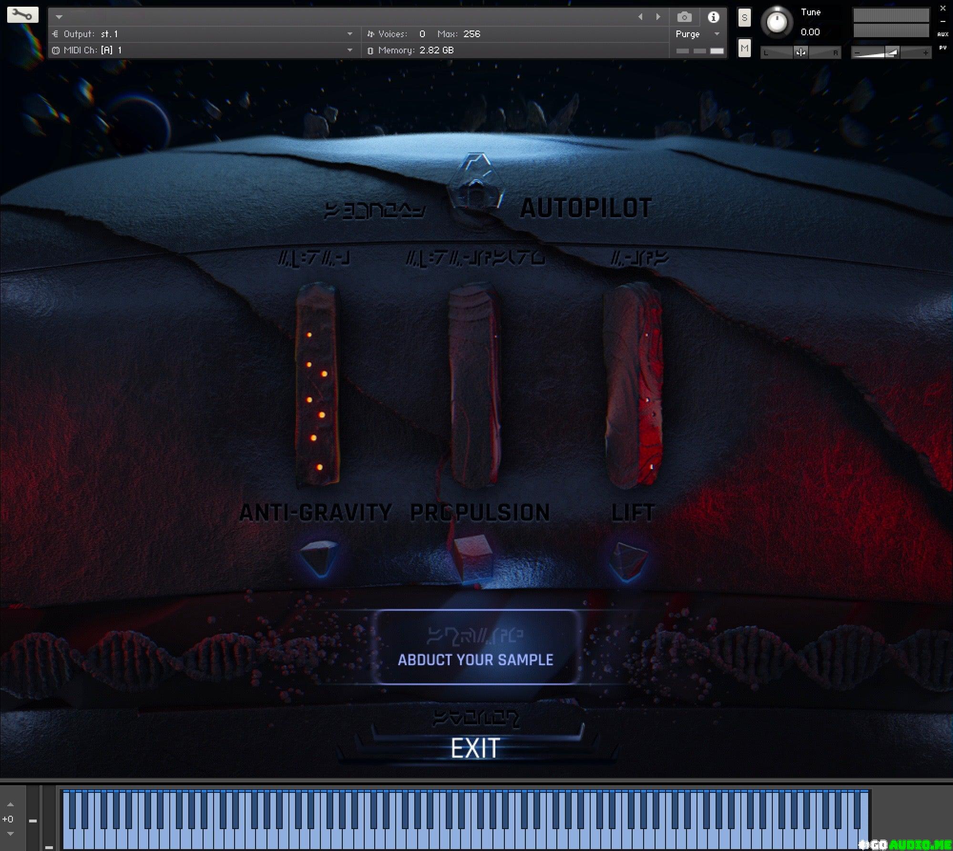Click Memory 2.82 GB readout
The height and width of the screenshot is (851, 953).
tap(436, 51)
